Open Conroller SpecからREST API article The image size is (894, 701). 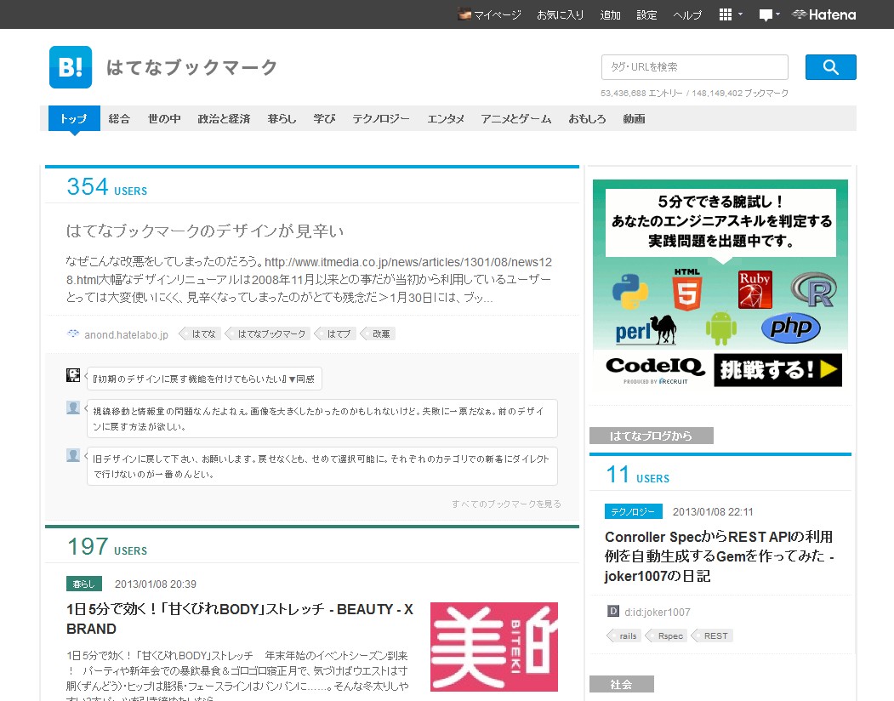pos(720,556)
